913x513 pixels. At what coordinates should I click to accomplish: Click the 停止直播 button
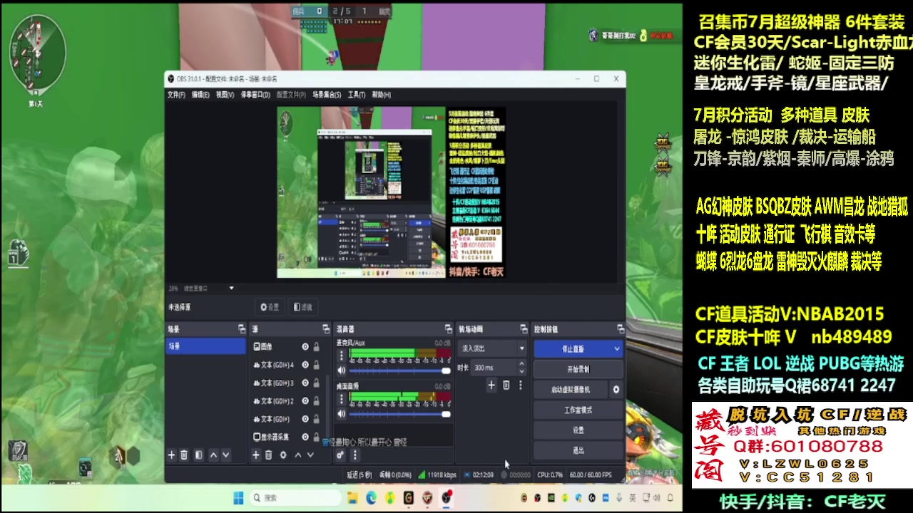[573, 349]
